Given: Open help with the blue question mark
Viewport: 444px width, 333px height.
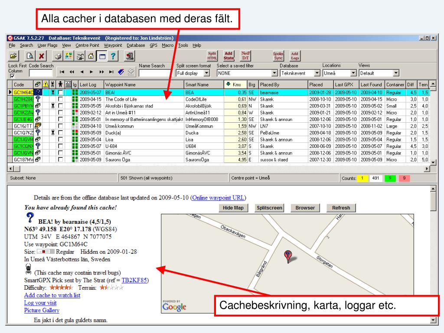Looking at the screenshot, I should 113,56.
